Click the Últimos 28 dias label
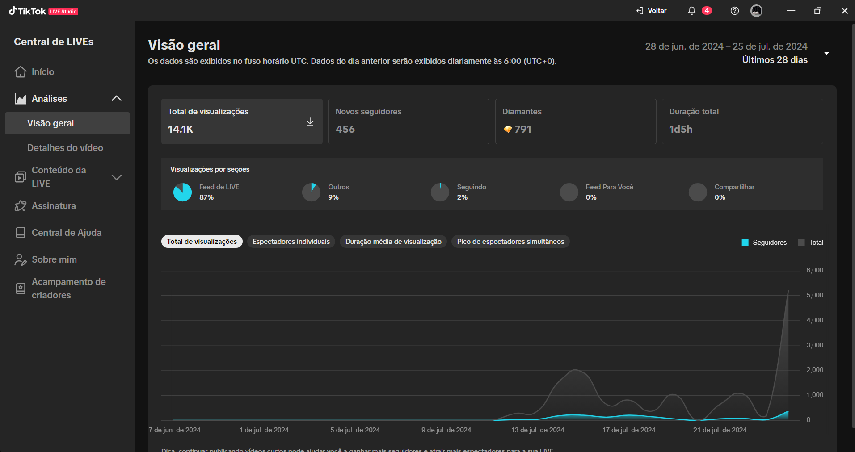The width and height of the screenshot is (855, 452). (x=775, y=60)
